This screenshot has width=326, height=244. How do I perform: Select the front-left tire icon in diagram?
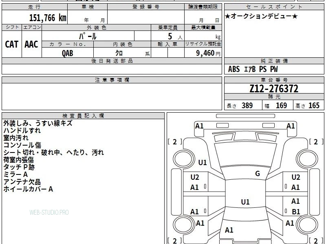(x=184, y=159)
